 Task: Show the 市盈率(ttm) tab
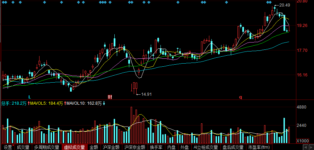259,147
